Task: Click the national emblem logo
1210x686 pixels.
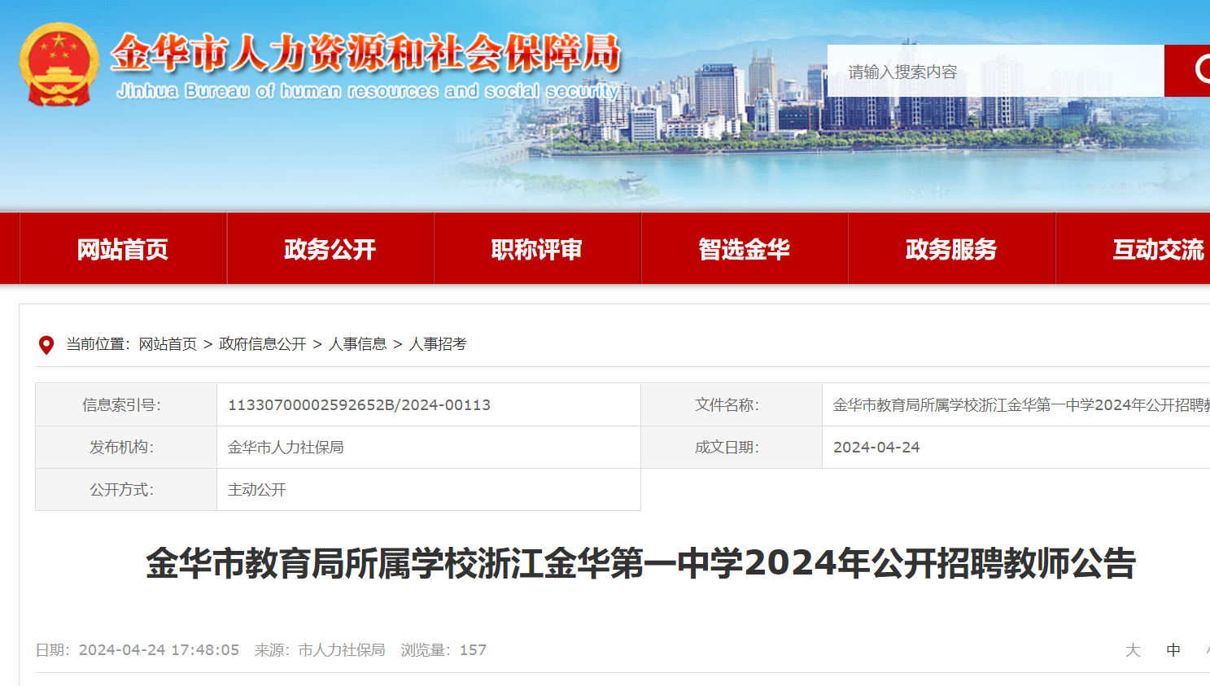Action: [x=59, y=64]
